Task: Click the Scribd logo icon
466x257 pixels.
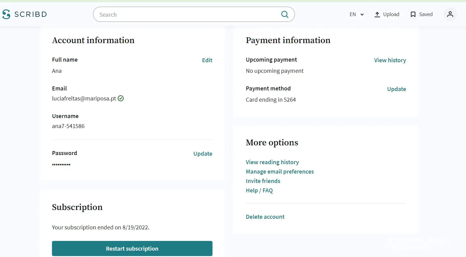Action: tap(6, 14)
